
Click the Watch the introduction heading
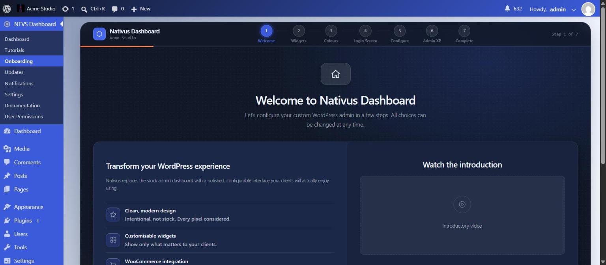point(462,165)
